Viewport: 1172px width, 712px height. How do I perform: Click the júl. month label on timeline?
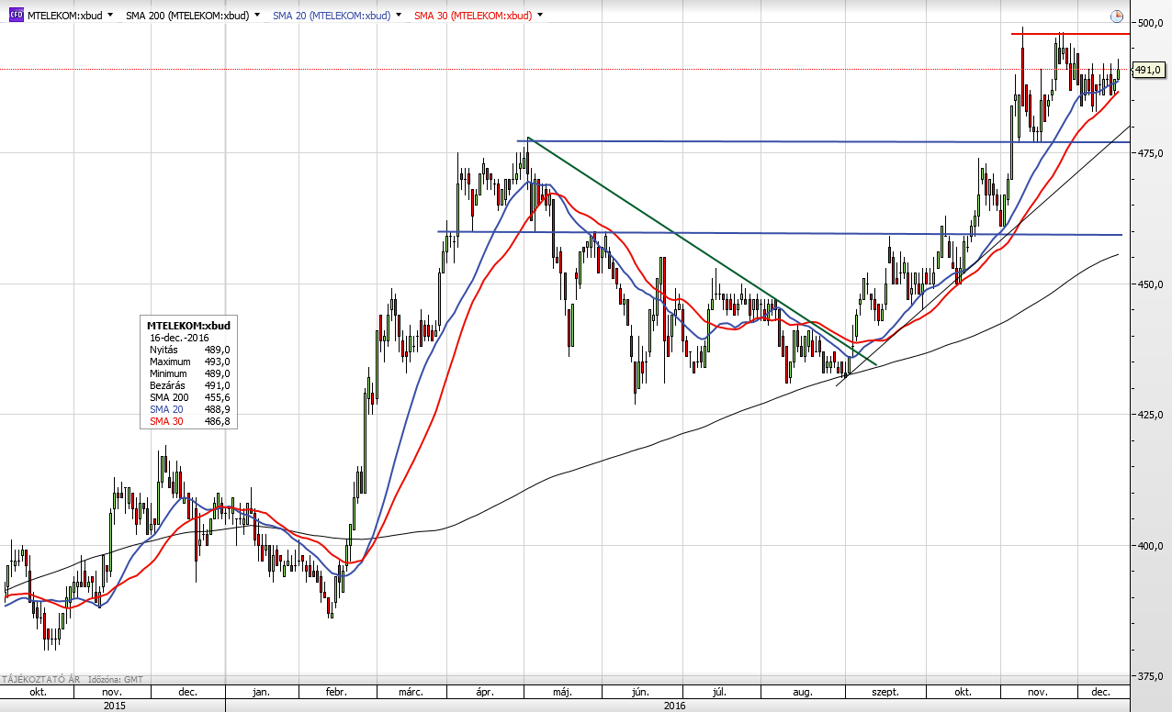click(721, 692)
